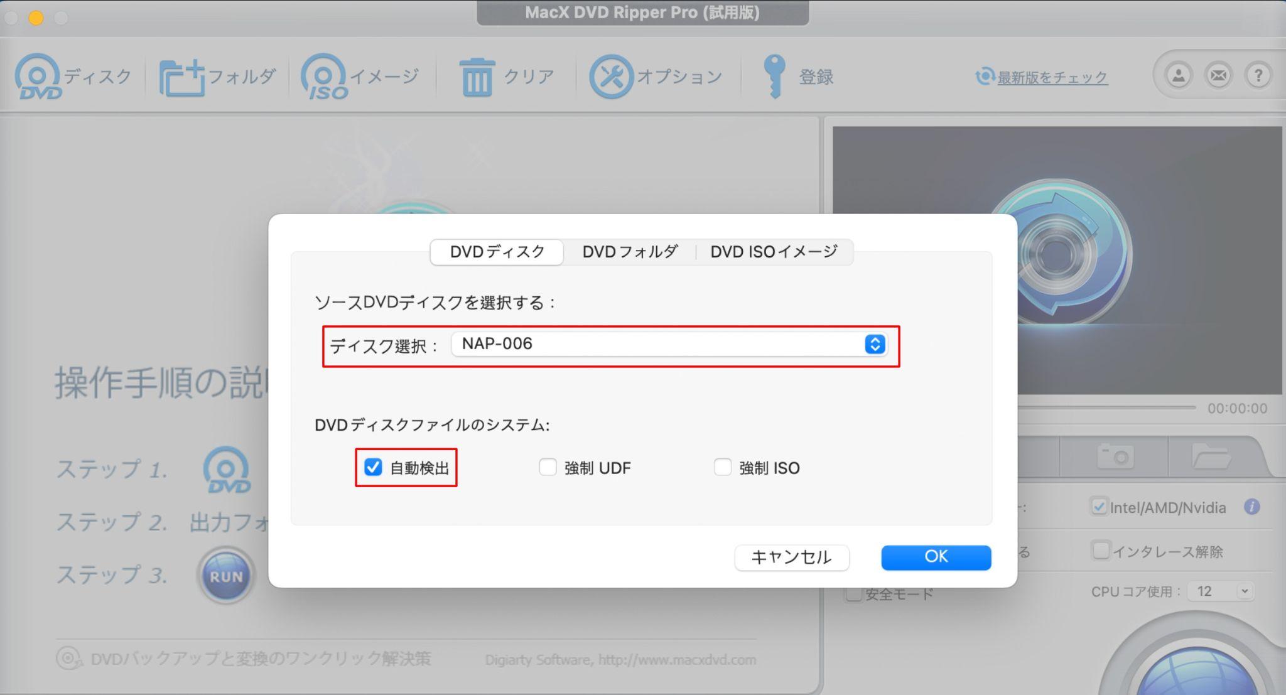Click the Clear (クリア) trash icon

coord(477,77)
